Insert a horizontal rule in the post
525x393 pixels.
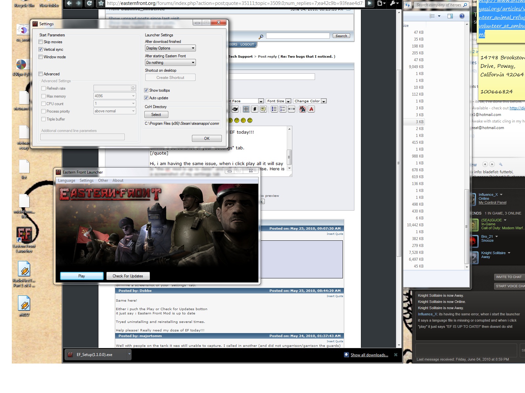click(291, 109)
